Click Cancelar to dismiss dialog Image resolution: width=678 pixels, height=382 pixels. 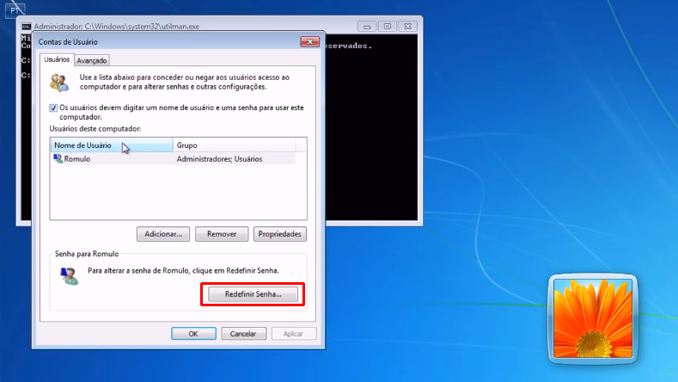(x=243, y=334)
